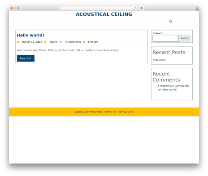Click the Read Full button
208x176 pixels.
[26, 58]
